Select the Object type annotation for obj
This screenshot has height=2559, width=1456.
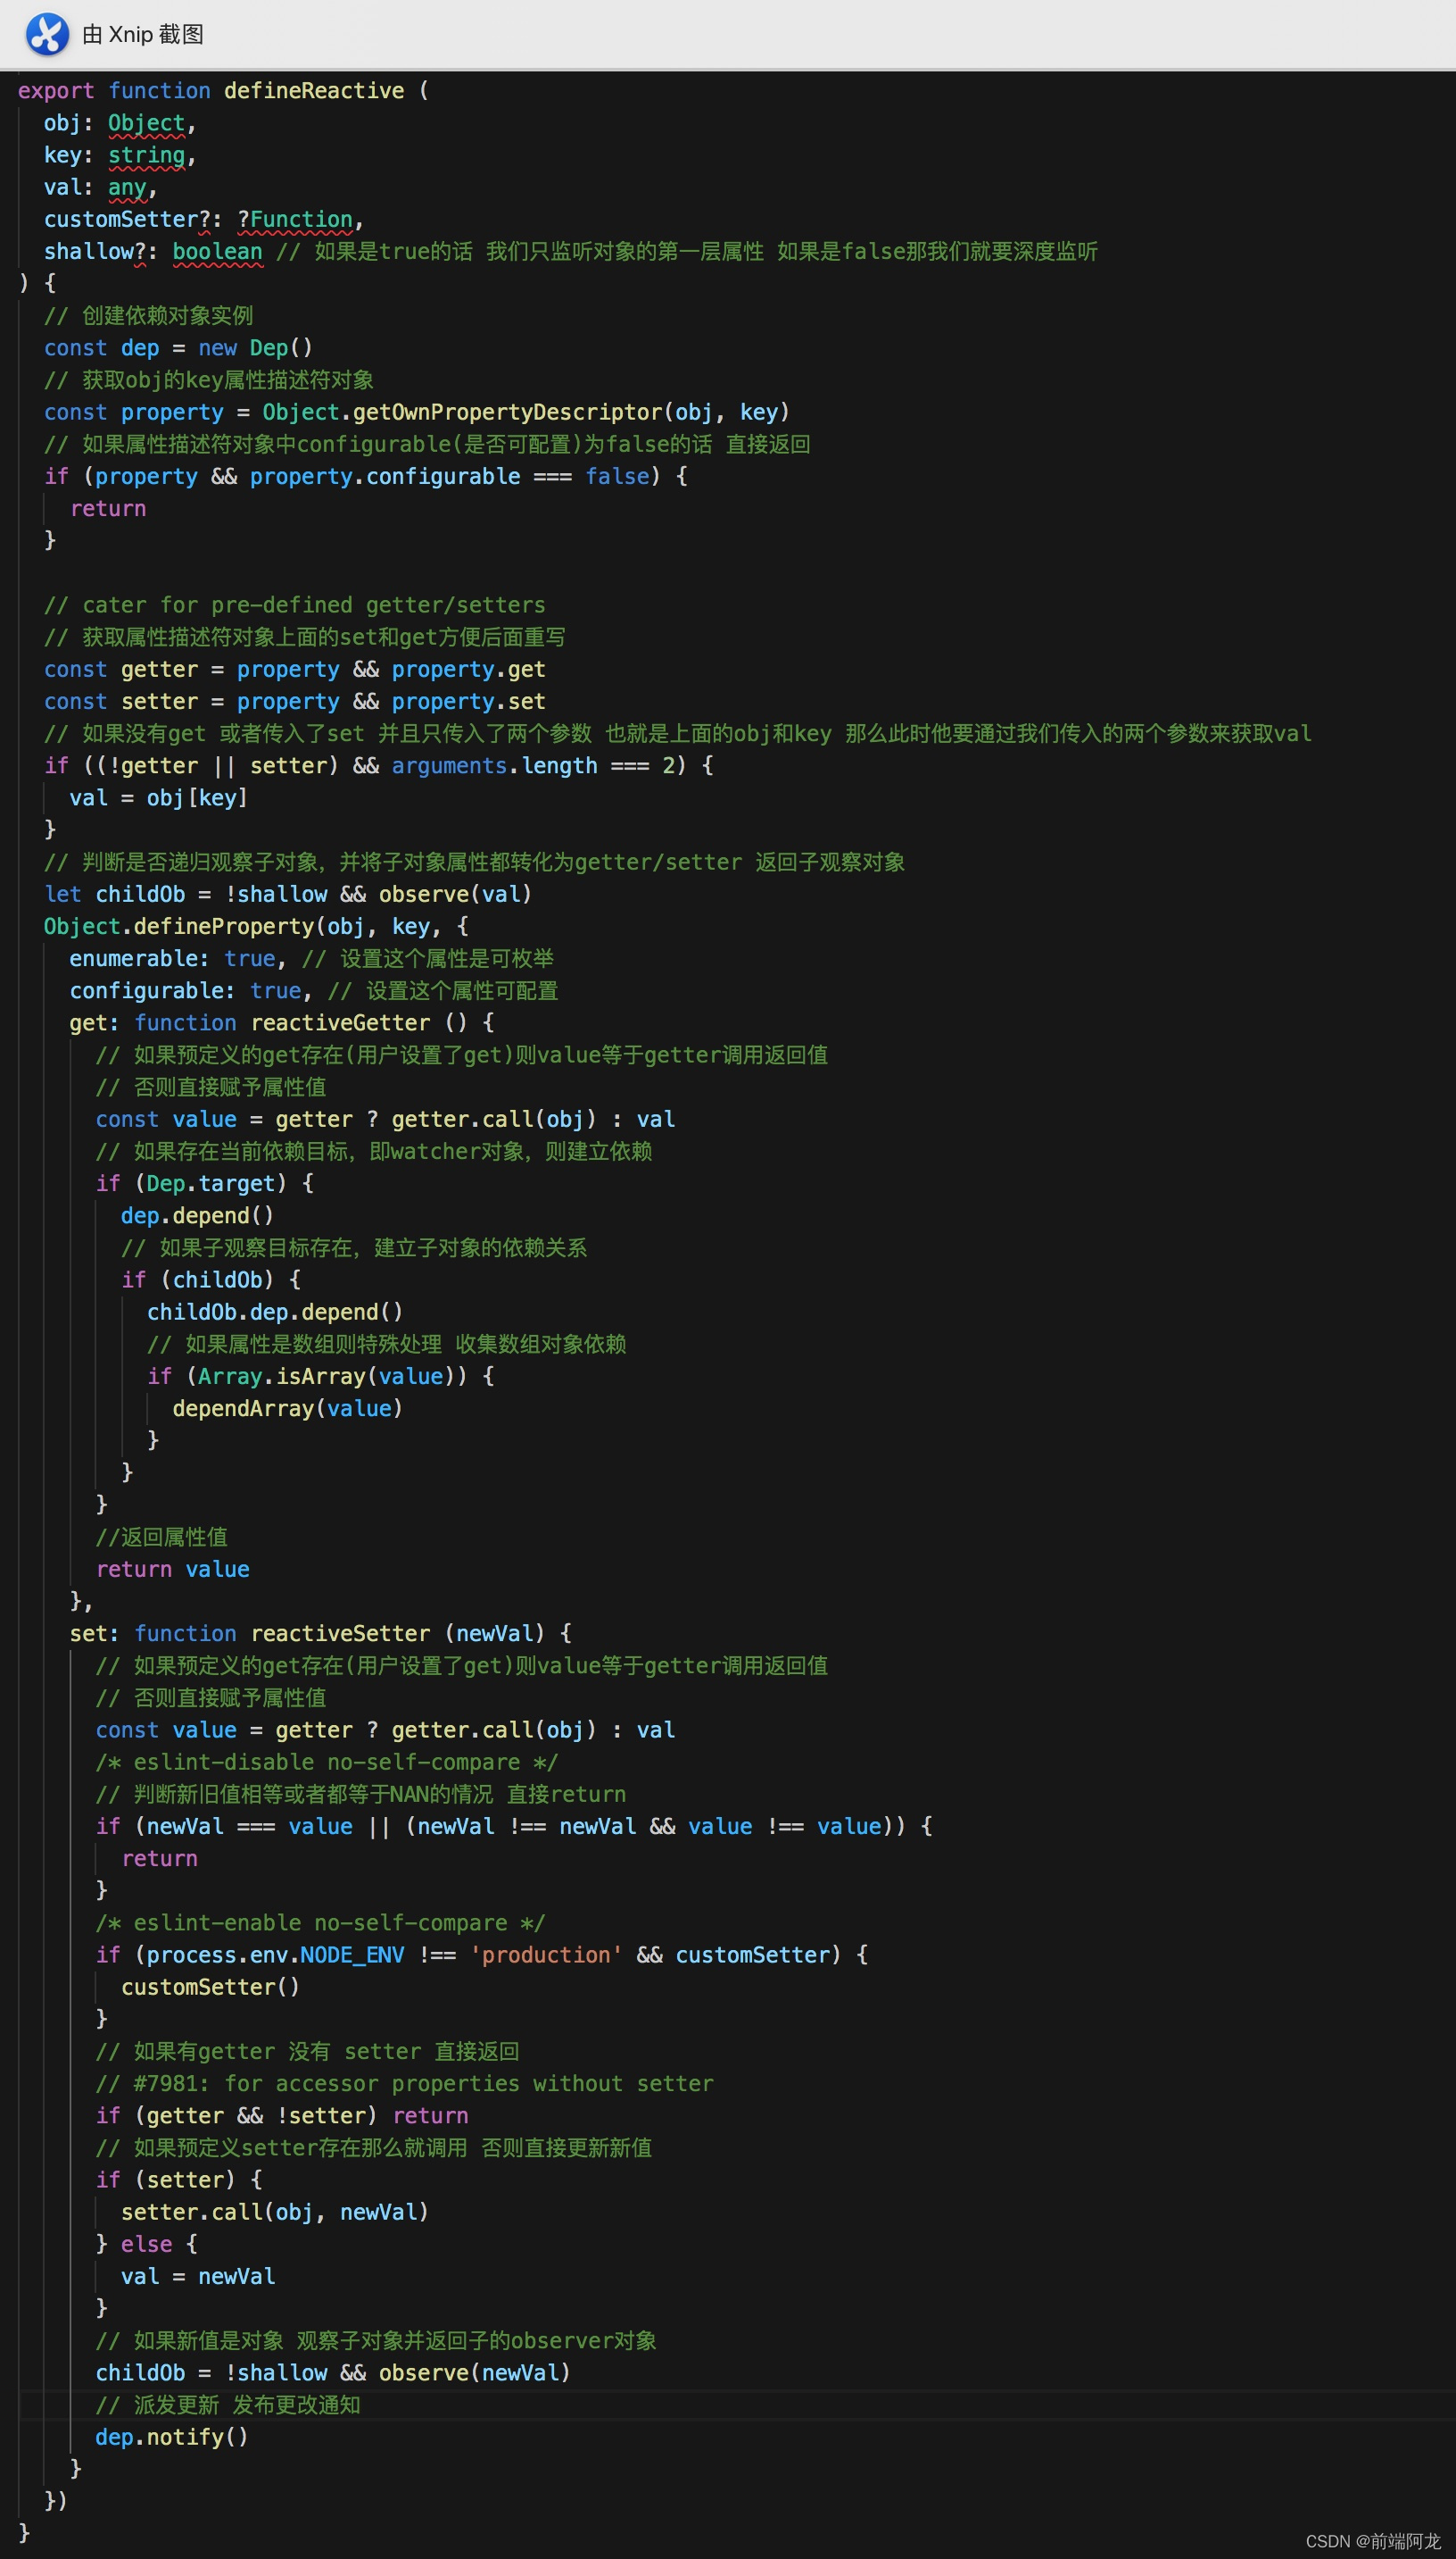point(146,122)
